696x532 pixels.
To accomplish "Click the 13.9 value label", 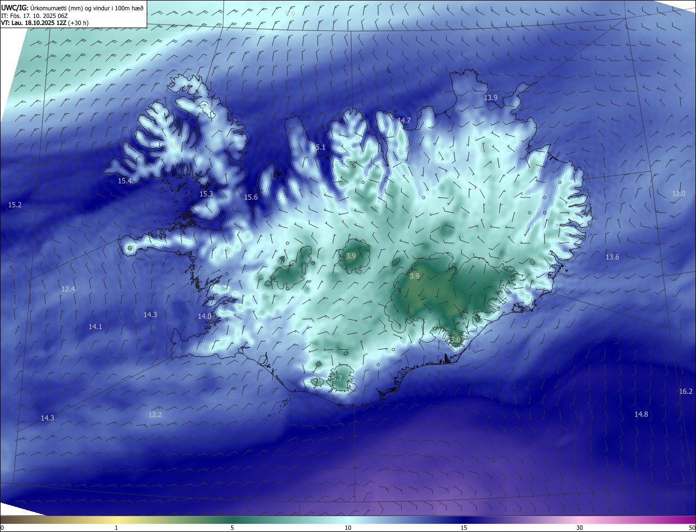I will point(490,97).
